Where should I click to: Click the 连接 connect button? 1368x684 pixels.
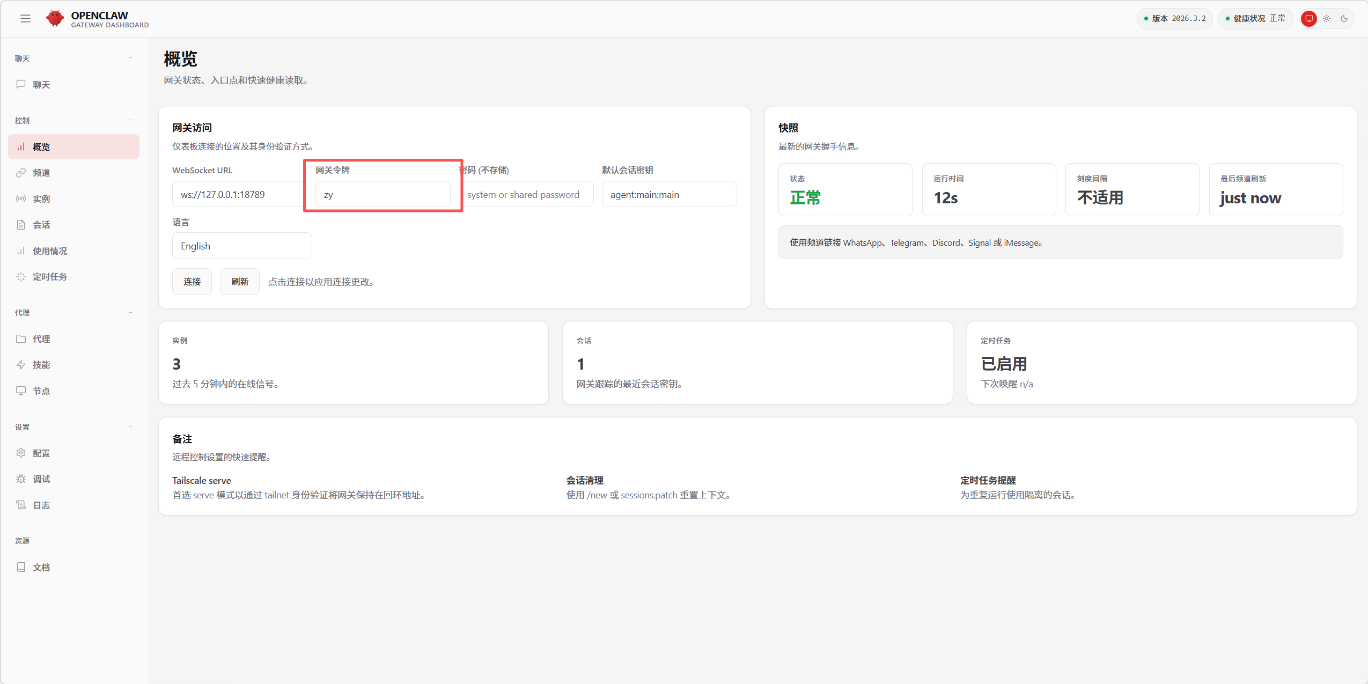192,282
